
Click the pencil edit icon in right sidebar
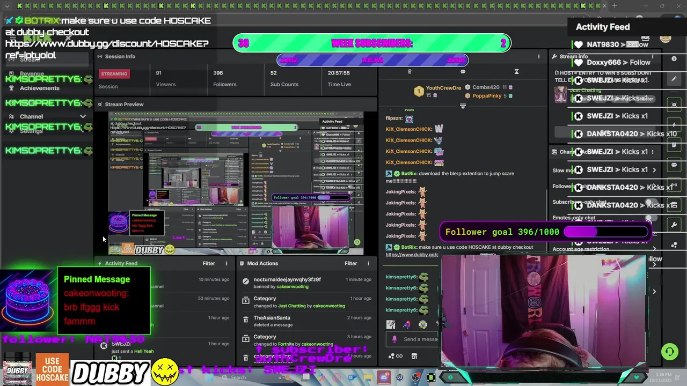click(674, 79)
